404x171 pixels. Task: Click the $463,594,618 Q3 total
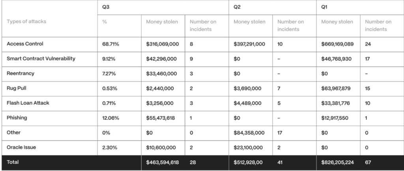coord(162,162)
